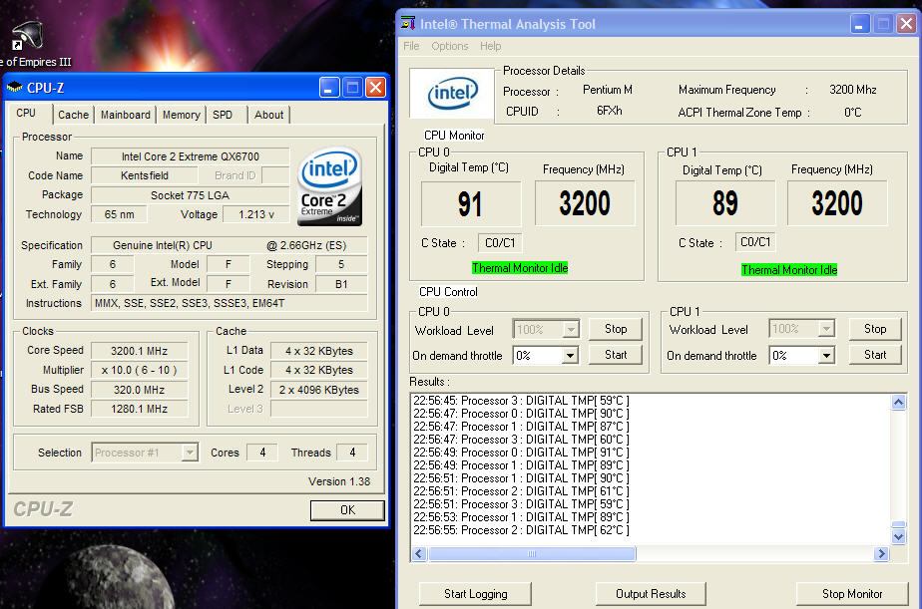Click Results scrollbar up arrow
This screenshot has height=609, width=922.
click(898, 403)
